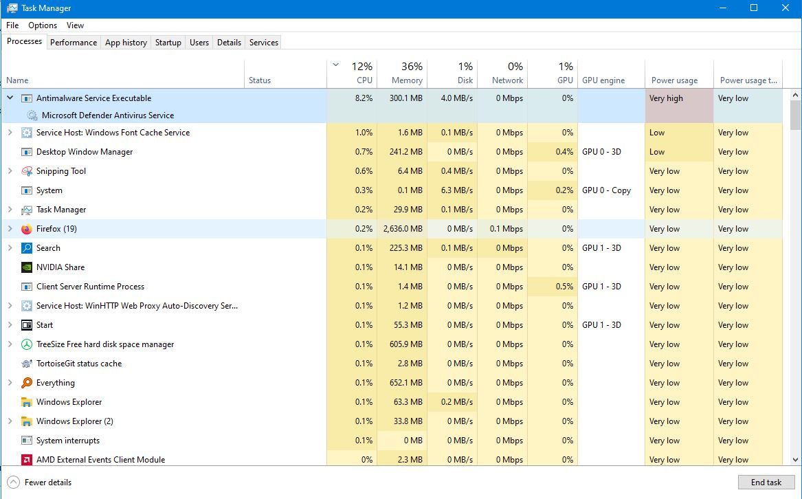Click the TreeSize Free icon

27,344
